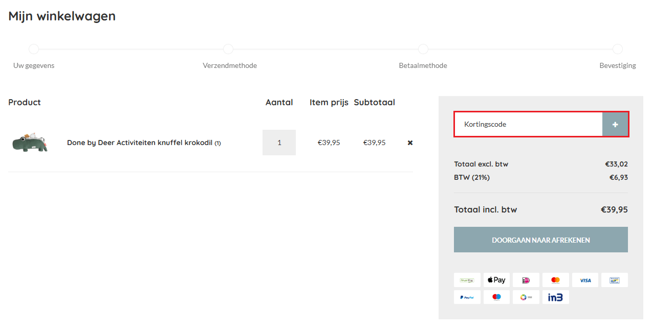Screen dimensions: 652x330
Task: Click the Mastercard payment icon
Action: coord(555,280)
